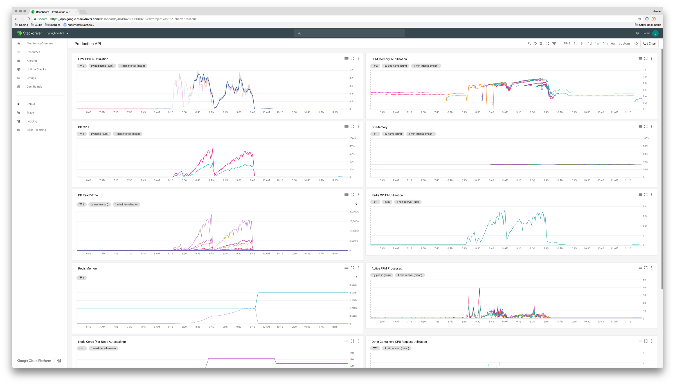This screenshot has height=385, width=675.
Task: Click the page vertical scrollbar
Action: (662, 169)
